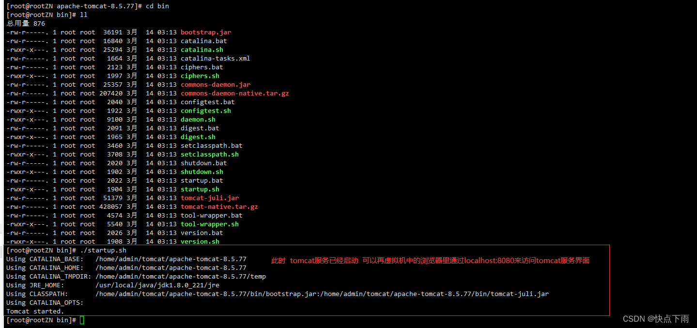Viewport: 697px width, 328px height.
Task: Click the '总用量 876' total line
Action: click(x=26, y=23)
